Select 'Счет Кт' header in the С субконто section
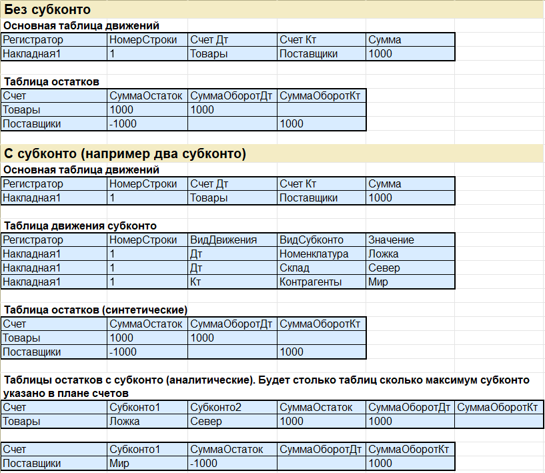The image size is (545, 473). click(321, 184)
